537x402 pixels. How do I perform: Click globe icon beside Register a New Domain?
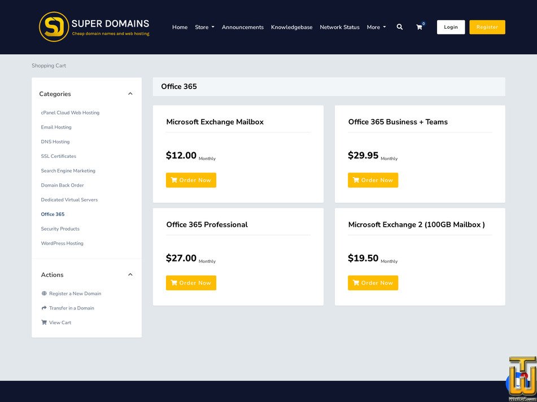[44, 293]
